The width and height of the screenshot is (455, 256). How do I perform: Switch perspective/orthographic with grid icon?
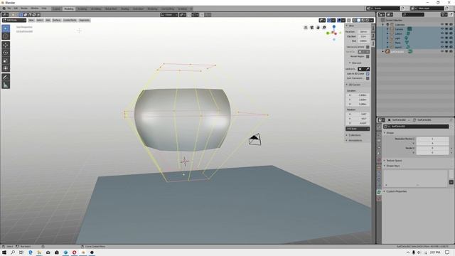pyautogui.click(x=306, y=28)
